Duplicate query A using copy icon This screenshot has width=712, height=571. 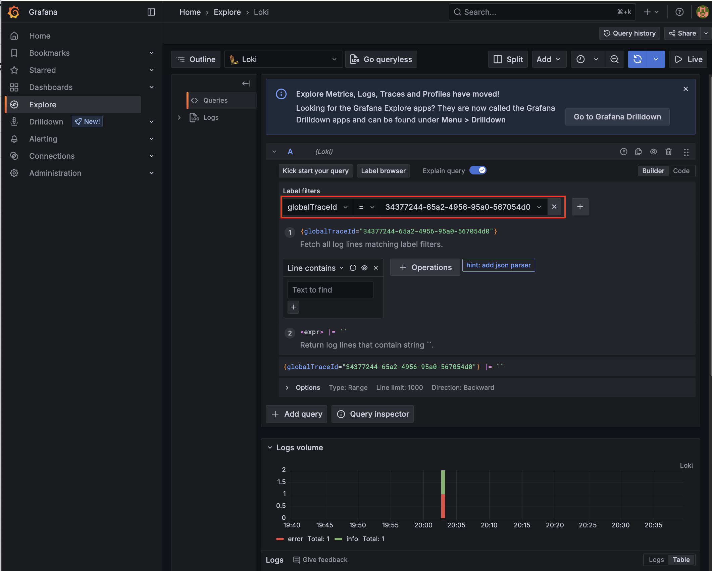[x=638, y=152]
